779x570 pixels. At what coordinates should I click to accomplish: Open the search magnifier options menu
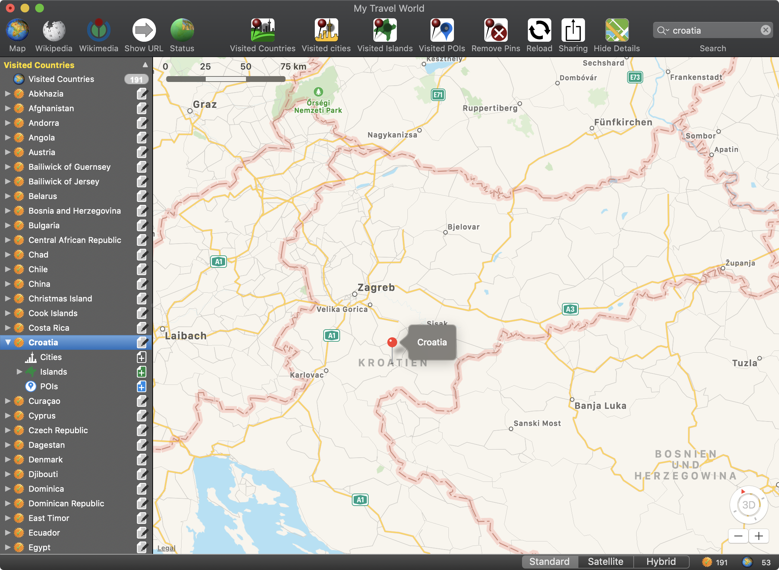pos(663,30)
